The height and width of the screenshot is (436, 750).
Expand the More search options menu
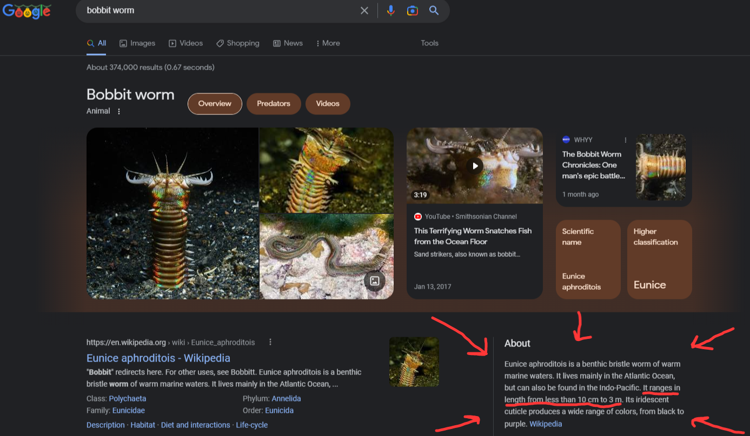point(328,43)
